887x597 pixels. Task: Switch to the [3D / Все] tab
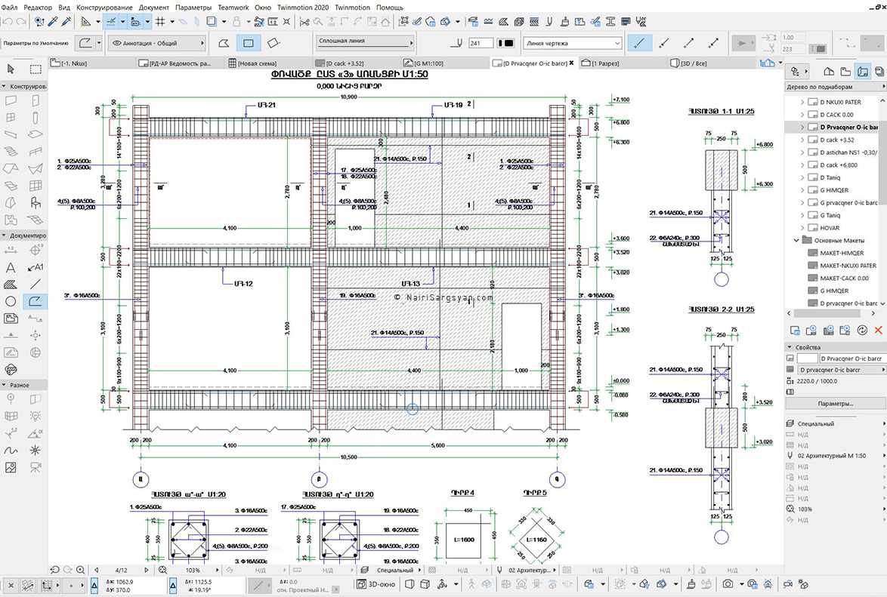coord(693,63)
